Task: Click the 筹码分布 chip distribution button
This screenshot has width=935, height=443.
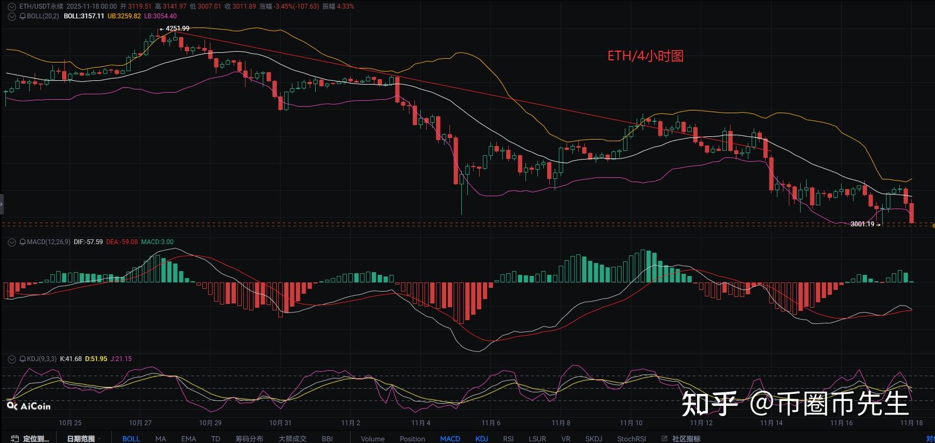Action: [x=249, y=439]
